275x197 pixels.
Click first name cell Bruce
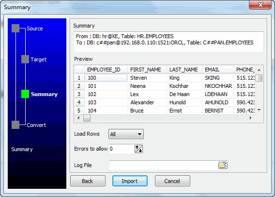click(147, 111)
